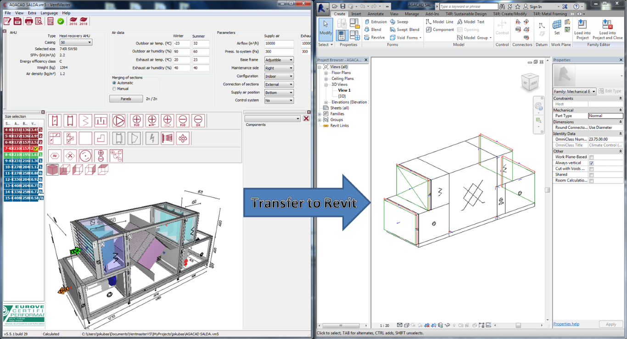Click the Print icon in VentMaster toolbar
This screenshot has width=627, height=339.
coord(29,22)
